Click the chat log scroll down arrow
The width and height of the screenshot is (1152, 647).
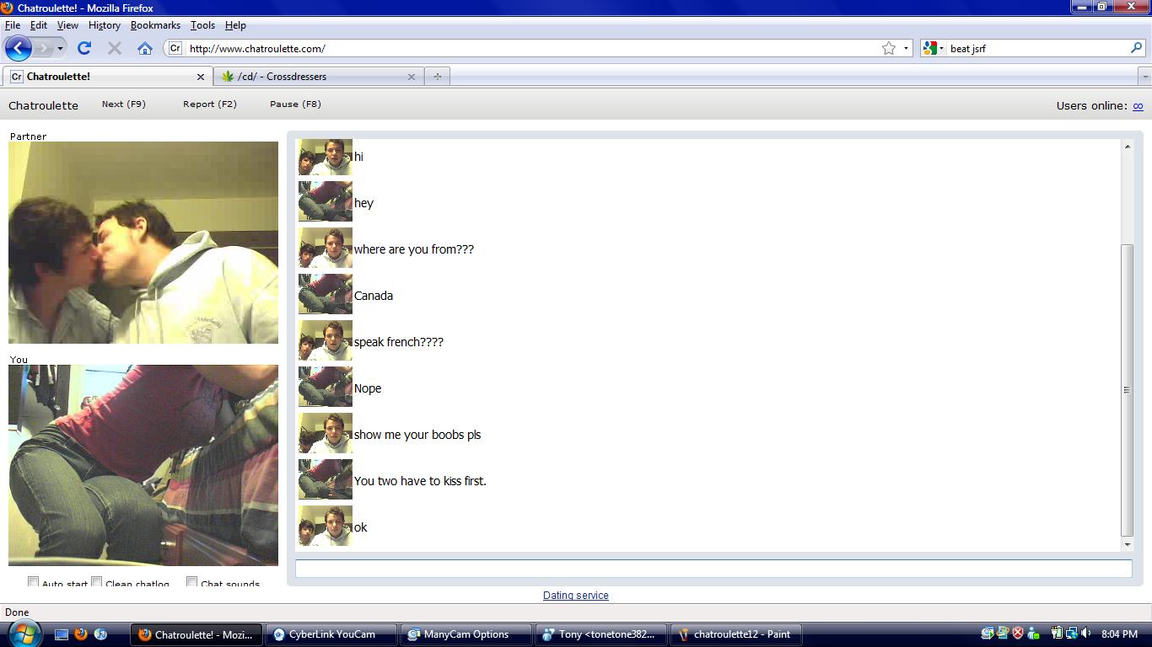[1127, 545]
